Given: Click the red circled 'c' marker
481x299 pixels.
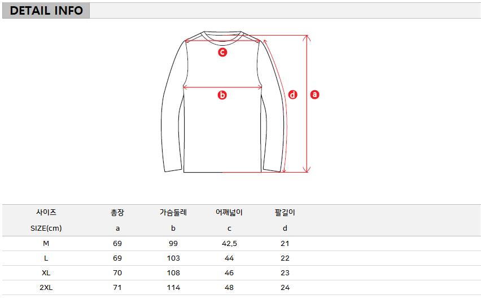Looking at the screenshot, I should (x=222, y=52).
